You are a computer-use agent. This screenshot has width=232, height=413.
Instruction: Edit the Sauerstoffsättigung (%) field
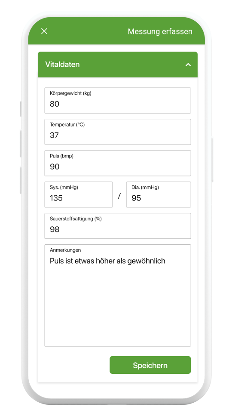point(118,226)
